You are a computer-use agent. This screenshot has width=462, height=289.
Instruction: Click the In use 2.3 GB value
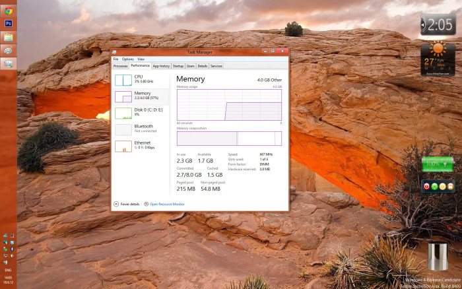(x=184, y=161)
